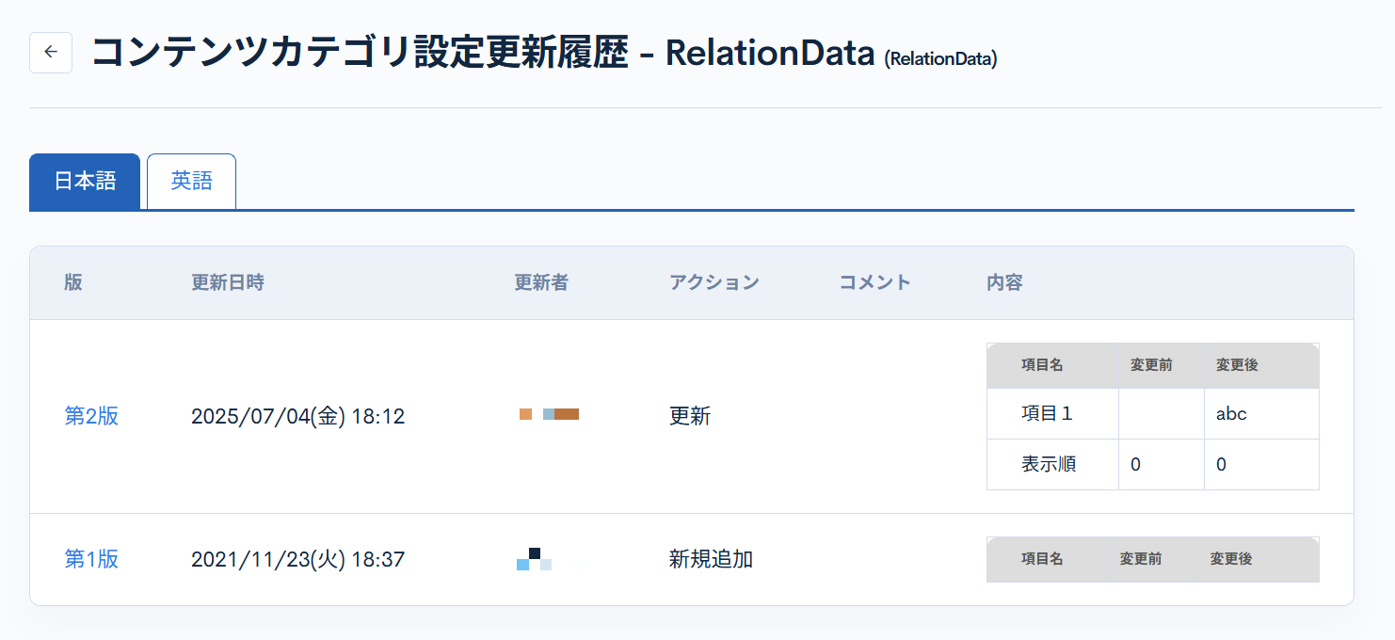Select the 2025/07/04(金) 18:12 timestamp
The image size is (1395, 640).
[297, 416]
